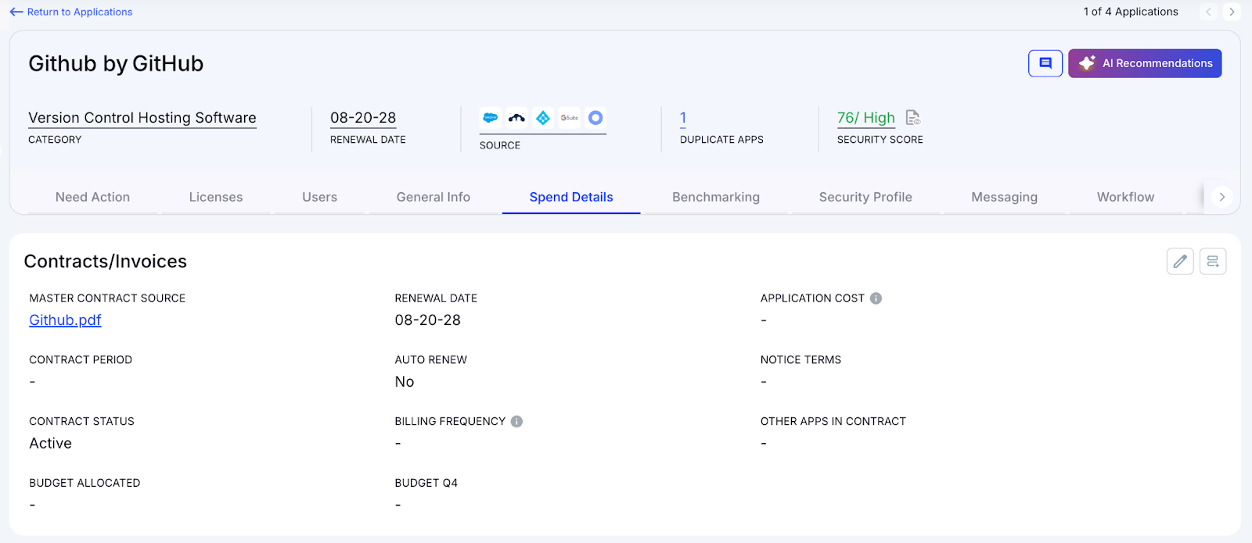Click the 1 duplicate apps link

pyautogui.click(x=683, y=118)
